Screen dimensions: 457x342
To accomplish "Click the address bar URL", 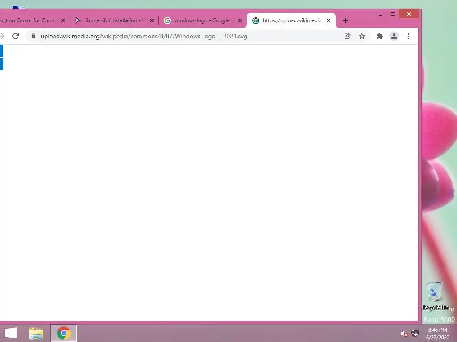I will pos(144,37).
